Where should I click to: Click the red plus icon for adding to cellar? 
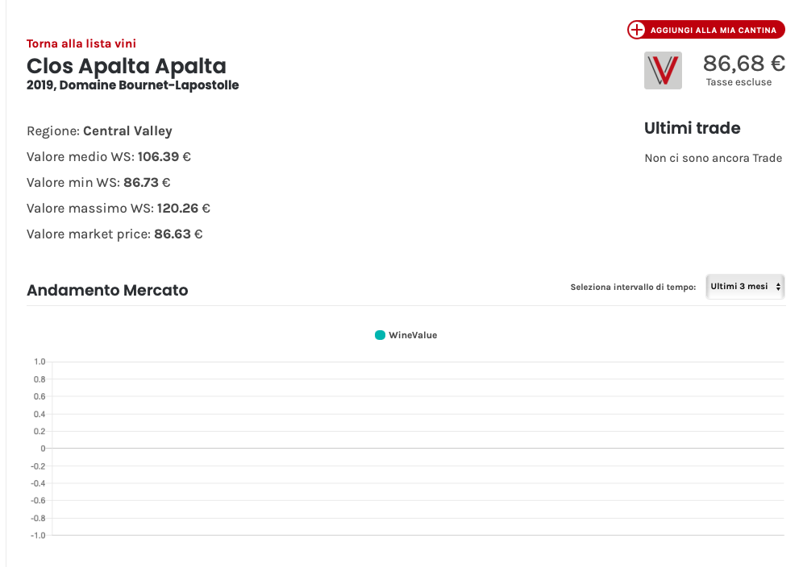click(637, 30)
